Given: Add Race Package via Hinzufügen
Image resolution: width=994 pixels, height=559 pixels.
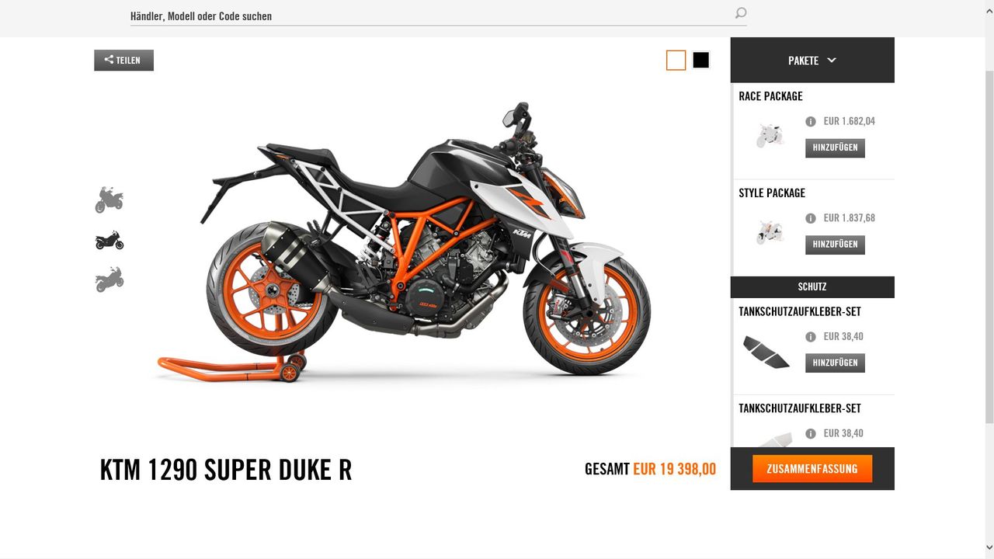Looking at the screenshot, I should [835, 148].
